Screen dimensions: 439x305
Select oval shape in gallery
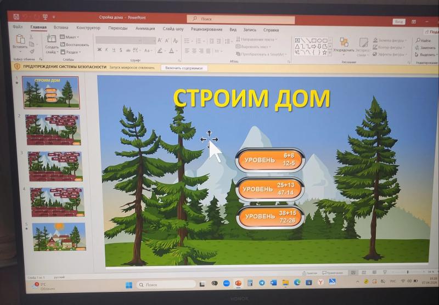(319, 41)
